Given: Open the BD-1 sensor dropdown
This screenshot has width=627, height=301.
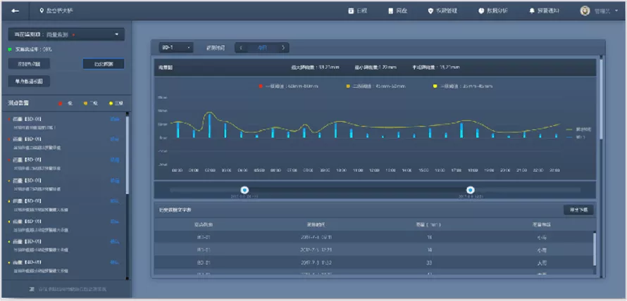Looking at the screenshot, I should 176,48.
